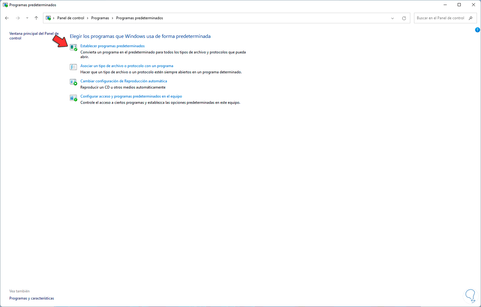This screenshot has width=481, height=307.
Task: Refresh the Control Panel view
Action: [404, 18]
